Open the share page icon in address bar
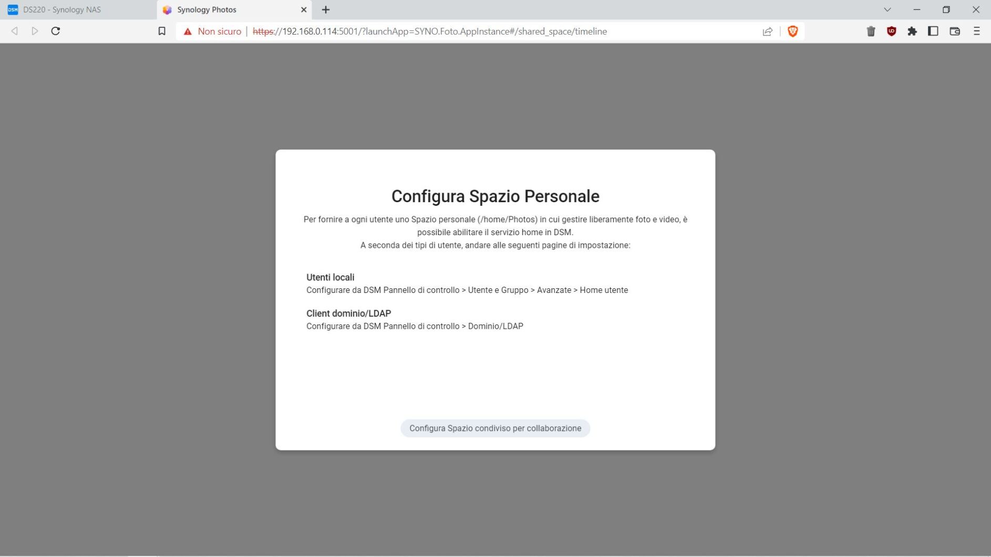Image resolution: width=991 pixels, height=557 pixels. pos(767,31)
